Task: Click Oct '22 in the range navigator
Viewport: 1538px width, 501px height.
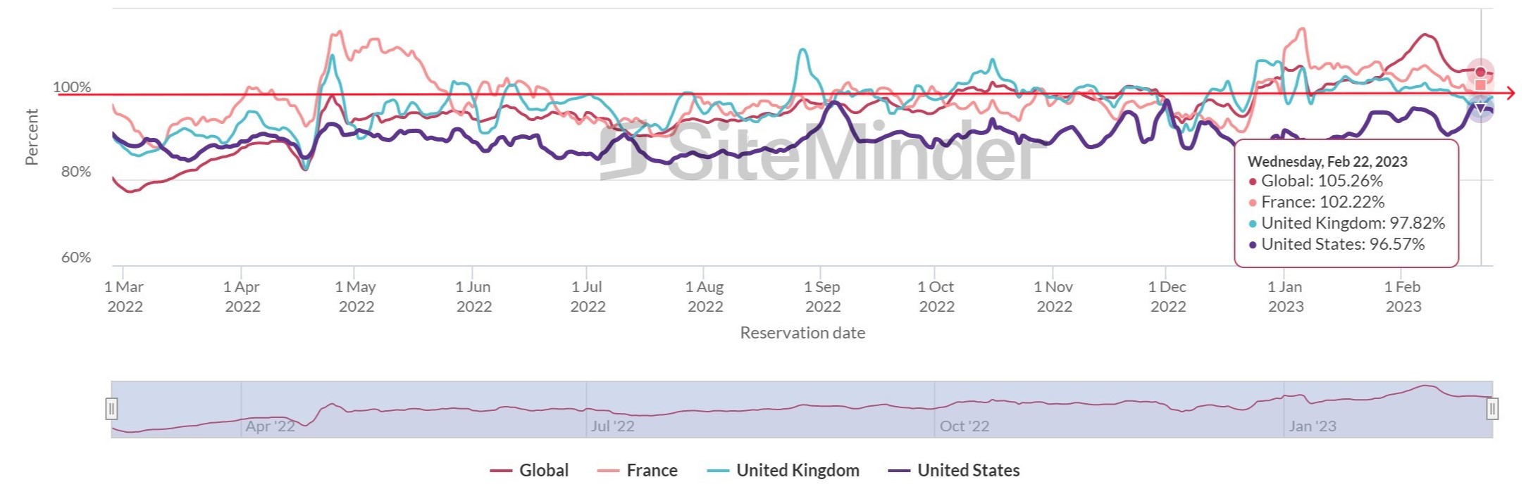Action: point(964,426)
